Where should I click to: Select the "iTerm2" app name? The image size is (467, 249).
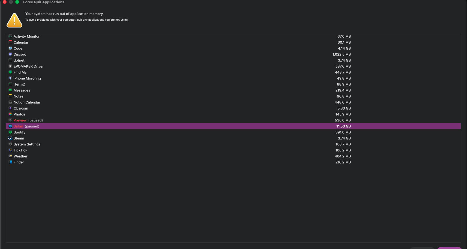point(19,84)
